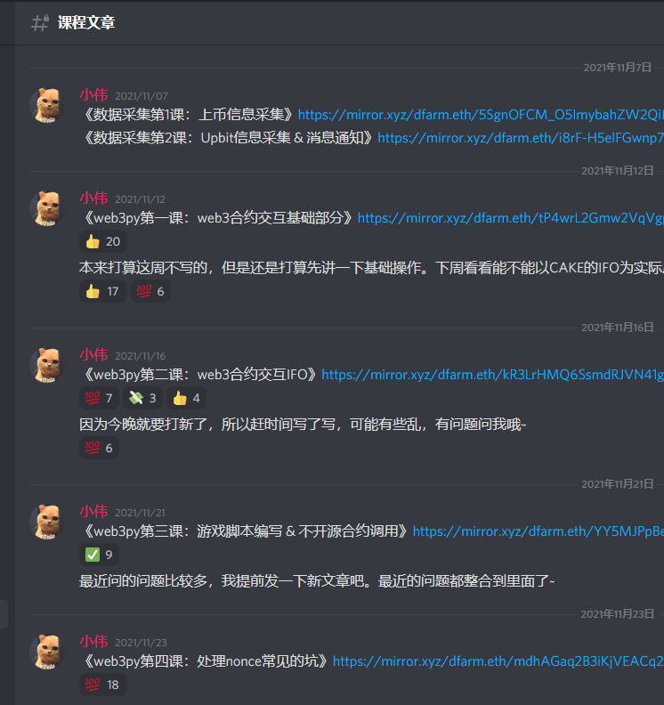Toggle the thumbs up reaction with 20
664x705 pixels.
pos(103,241)
